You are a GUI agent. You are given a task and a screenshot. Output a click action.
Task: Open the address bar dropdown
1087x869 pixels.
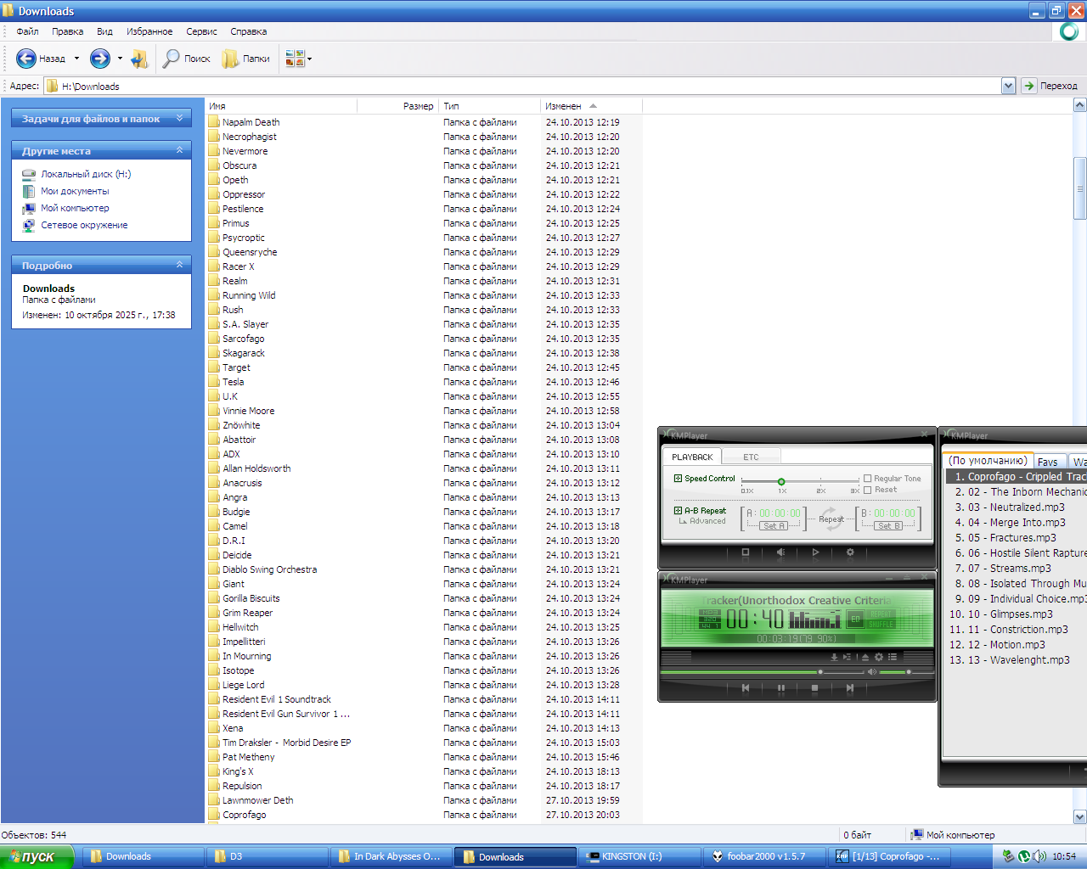click(x=1008, y=86)
